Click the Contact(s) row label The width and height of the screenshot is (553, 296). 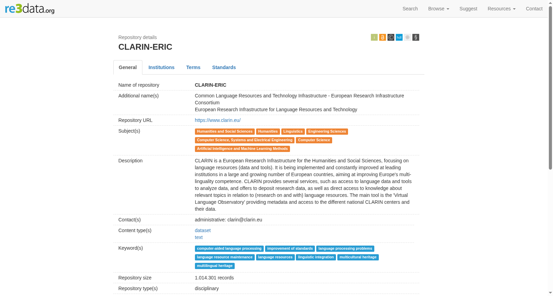pyautogui.click(x=130, y=220)
